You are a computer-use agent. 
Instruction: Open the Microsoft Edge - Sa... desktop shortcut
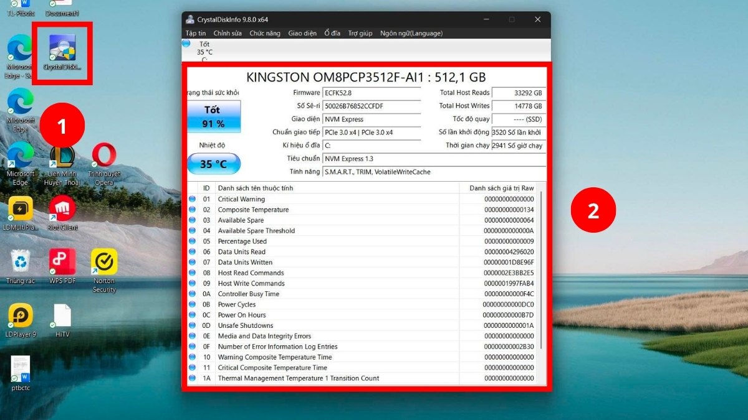pyautogui.click(x=20, y=57)
